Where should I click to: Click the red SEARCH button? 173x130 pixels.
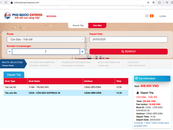(x=129, y=52)
